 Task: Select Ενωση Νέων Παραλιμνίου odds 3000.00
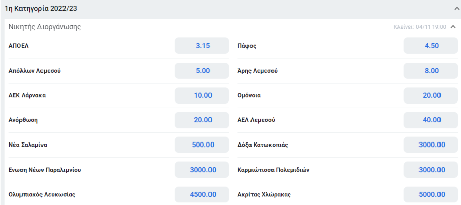click(x=202, y=170)
